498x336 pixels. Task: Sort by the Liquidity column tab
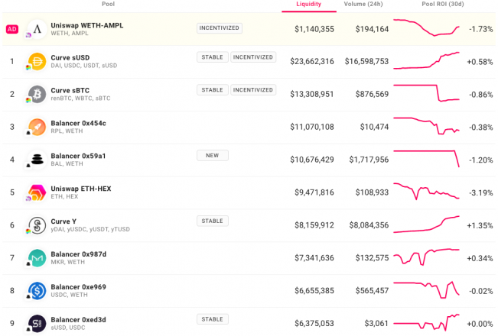click(x=309, y=5)
